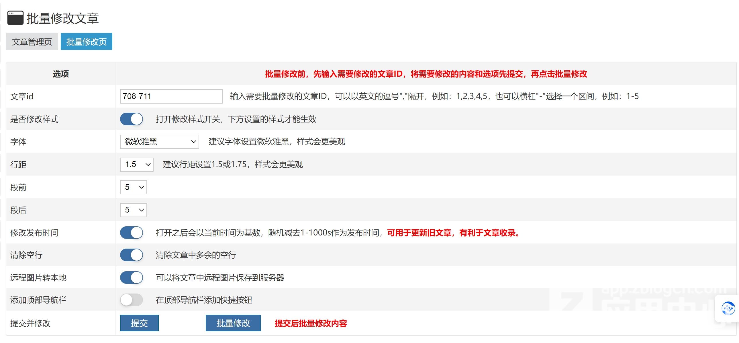The width and height of the screenshot is (739, 343).
Task: Switch to the 文章管理页 tab
Action: click(32, 41)
